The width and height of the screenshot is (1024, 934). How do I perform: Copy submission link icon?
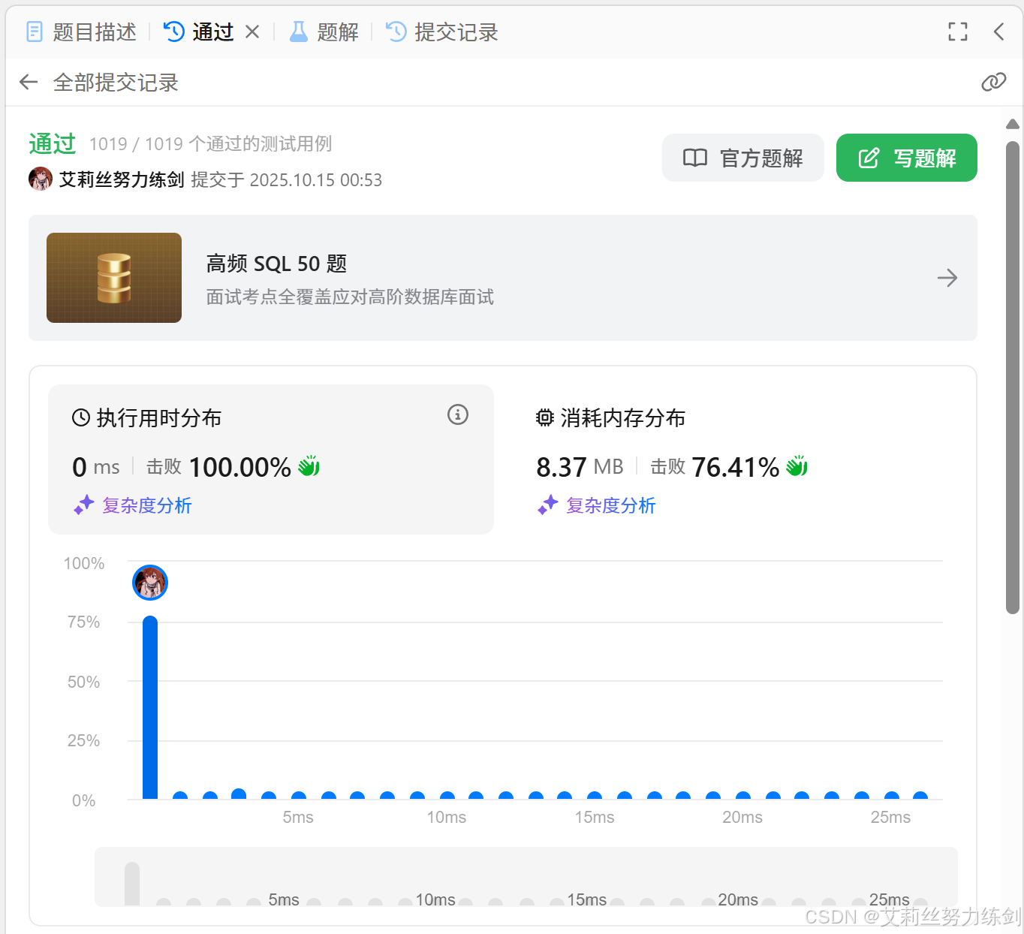(x=993, y=82)
